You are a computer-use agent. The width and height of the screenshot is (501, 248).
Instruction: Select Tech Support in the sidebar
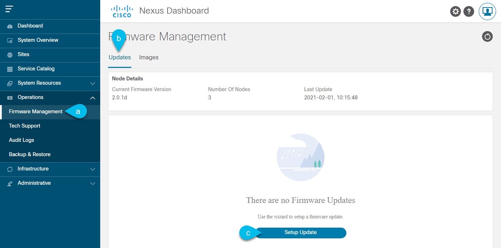[24, 125]
